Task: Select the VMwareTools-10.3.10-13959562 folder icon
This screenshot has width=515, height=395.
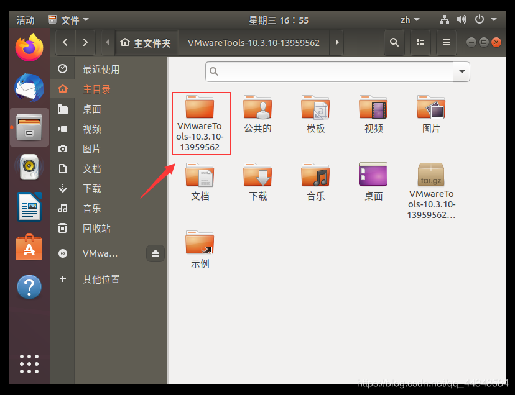Action: [200, 124]
